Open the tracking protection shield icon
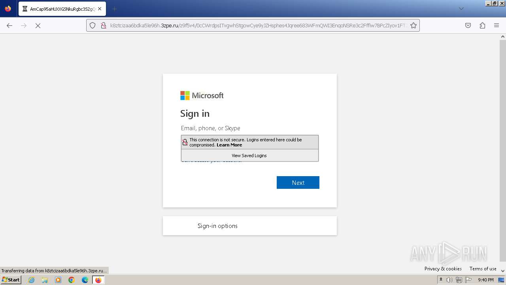The image size is (506, 285). (x=93, y=25)
